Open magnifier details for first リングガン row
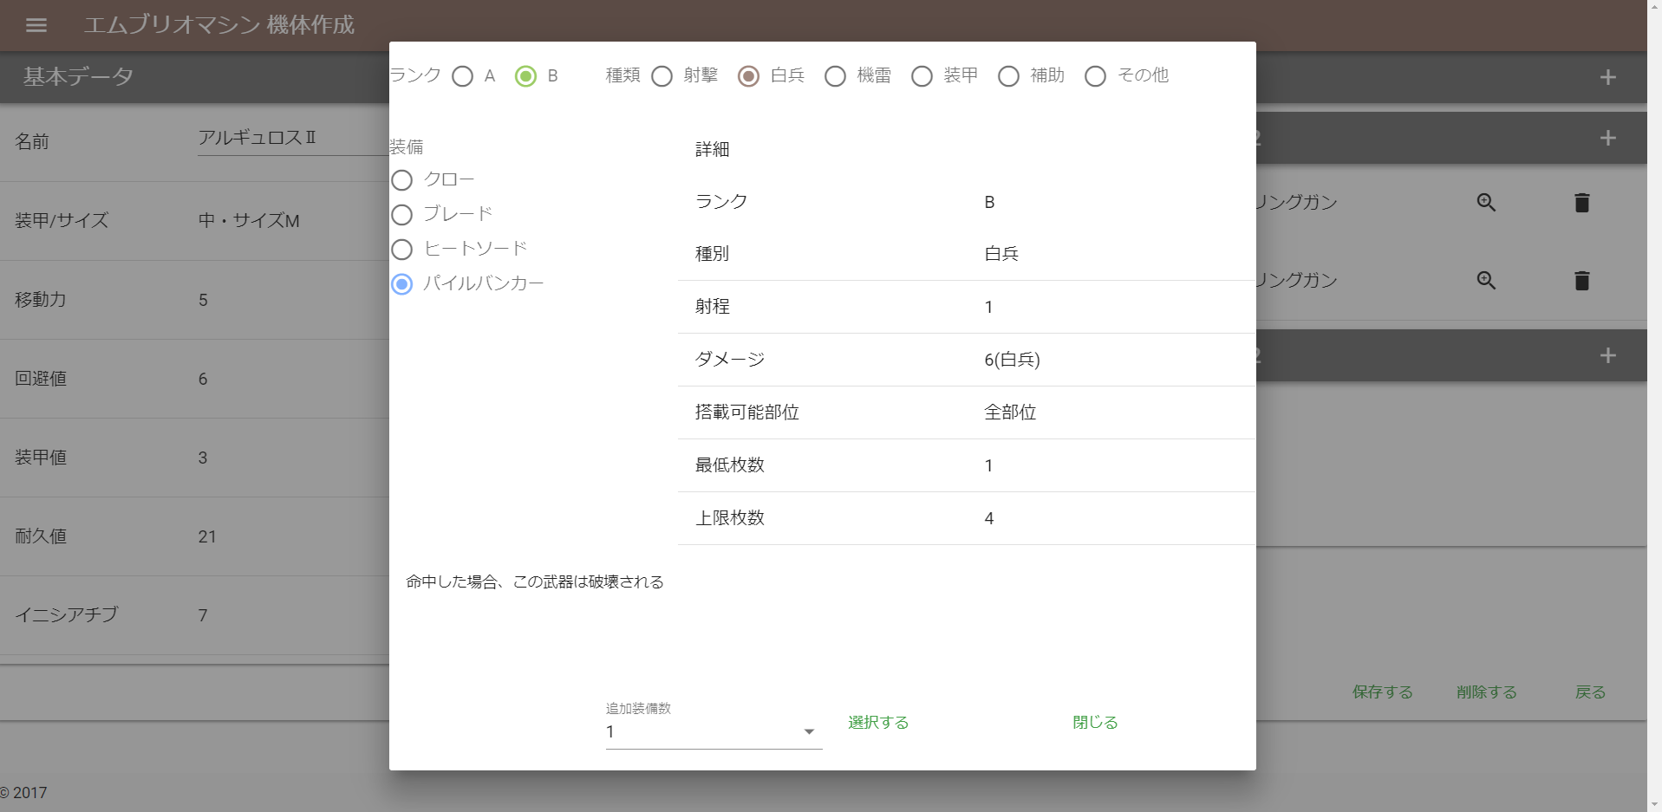 point(1486,202)
